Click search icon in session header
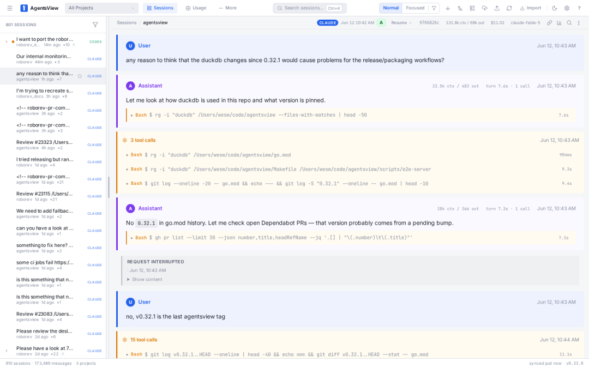Screen dimensions: 589x368 pos(569,23)
